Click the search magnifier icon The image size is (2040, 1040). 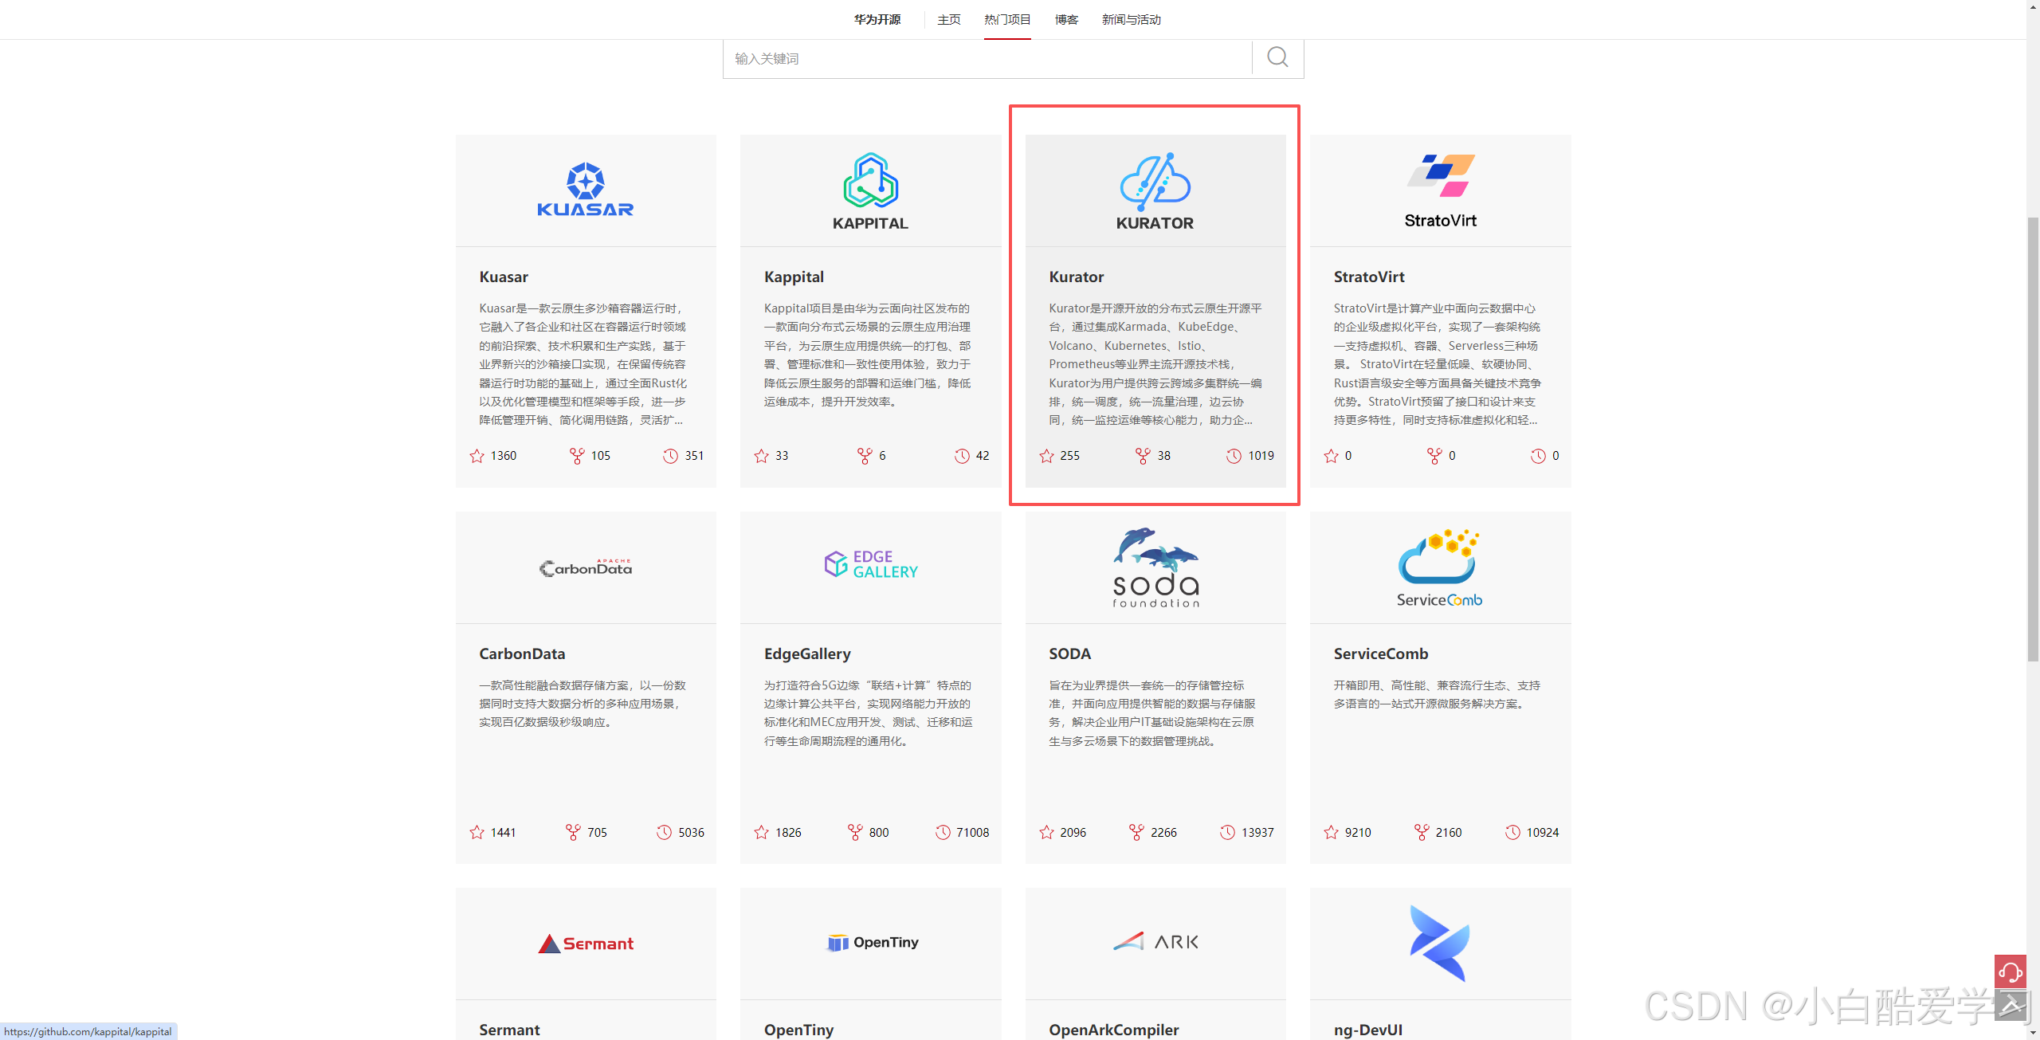(x=1277, y=57)
